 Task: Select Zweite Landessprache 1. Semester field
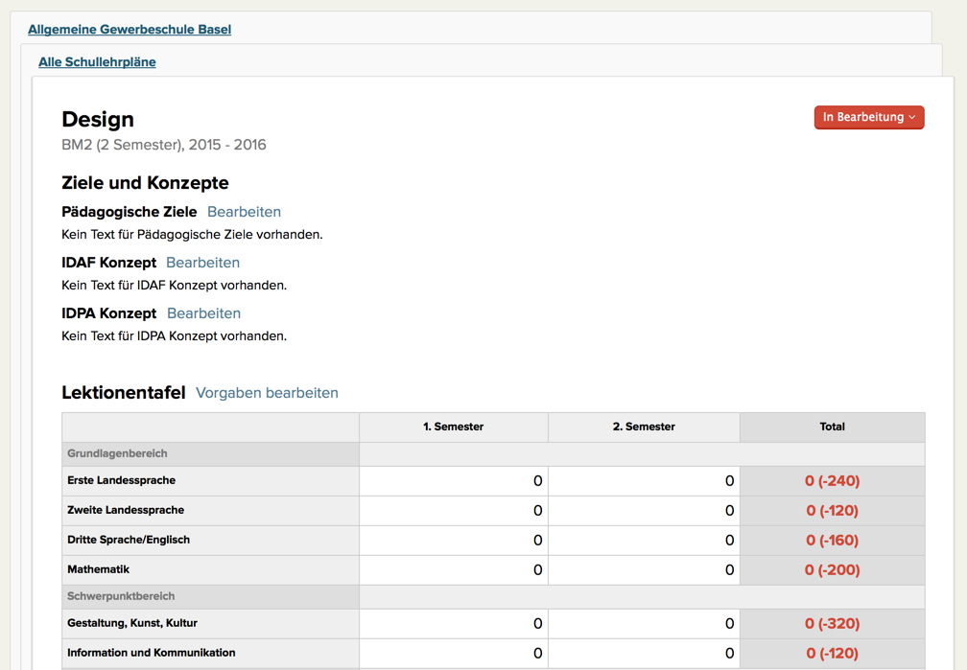click(454, 510)
